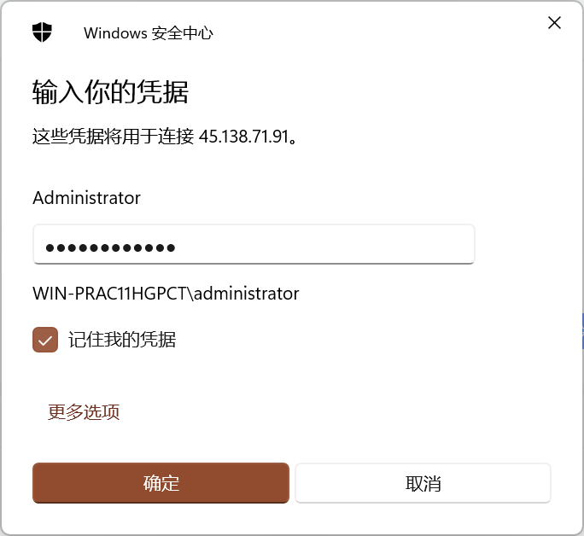
Task: Click the Windows Security shield icon
Action: (x=42, y=32)
